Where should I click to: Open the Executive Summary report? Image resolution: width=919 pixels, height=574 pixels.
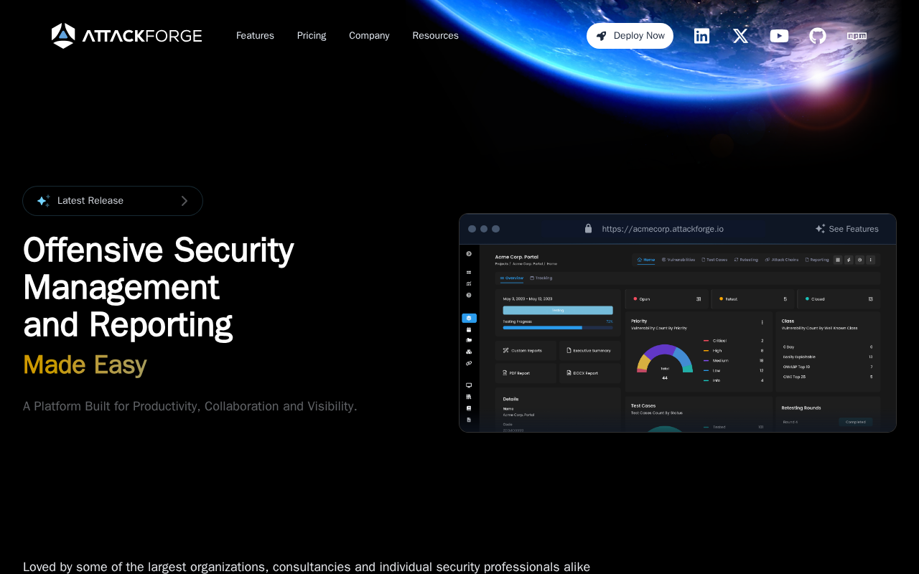[x=589, y=351]
